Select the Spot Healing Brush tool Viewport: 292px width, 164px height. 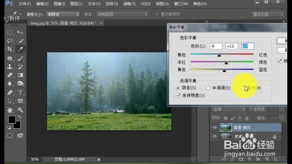click(x=10, y=58)
